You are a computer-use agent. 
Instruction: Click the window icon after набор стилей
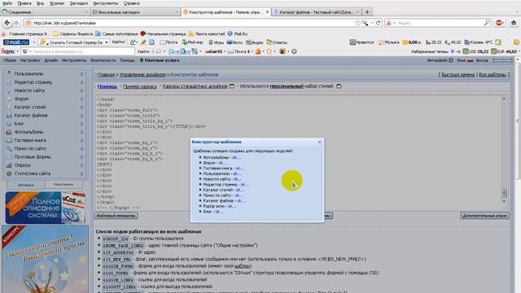[339, 86]
